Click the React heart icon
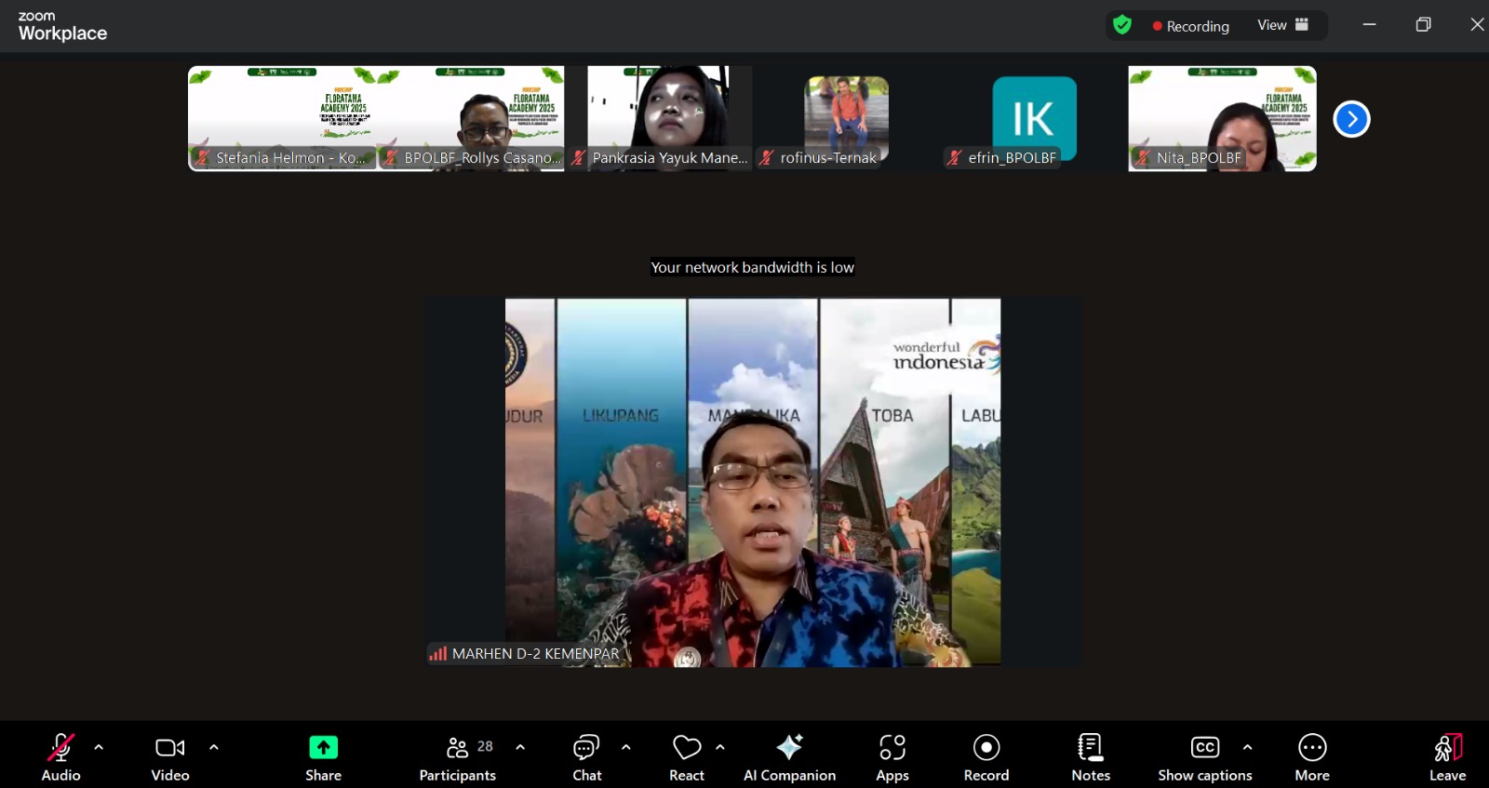The height and width of the screenshot is (788, 1489). (687, 747)
